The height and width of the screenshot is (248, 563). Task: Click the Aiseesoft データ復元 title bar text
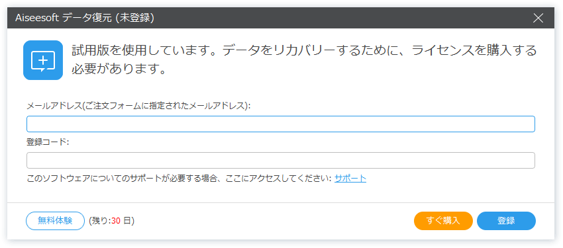(x=85, y=18)
